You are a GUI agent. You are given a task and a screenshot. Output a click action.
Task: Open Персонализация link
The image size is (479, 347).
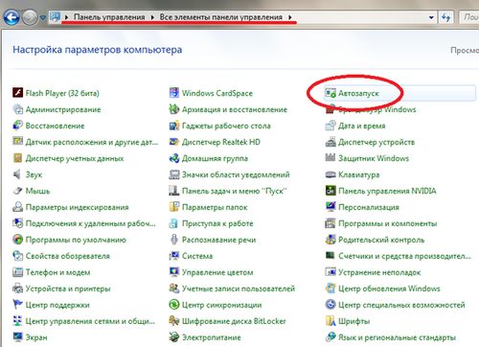(369, 207)
